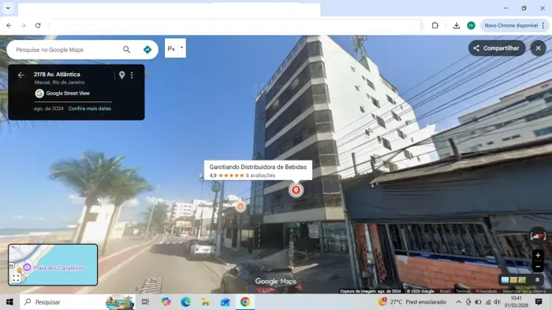Image resolution: width=552 pixels, height=310 pixels.
Task: Click the volume speaker tray icon
Action: [x=497, y=301]
